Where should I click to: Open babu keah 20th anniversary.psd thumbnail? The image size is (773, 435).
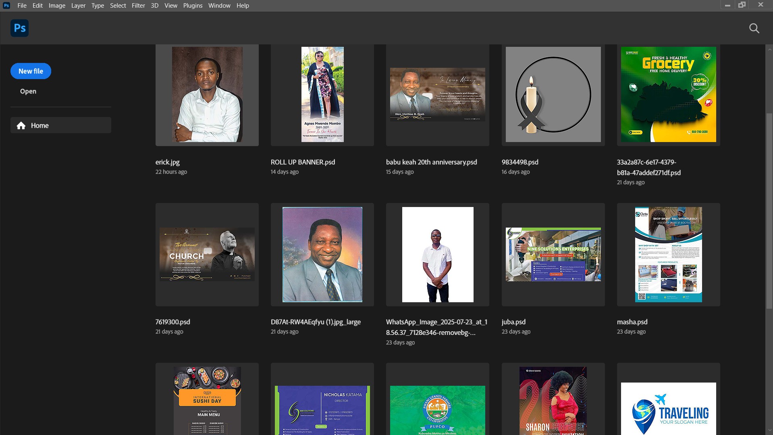438,94
